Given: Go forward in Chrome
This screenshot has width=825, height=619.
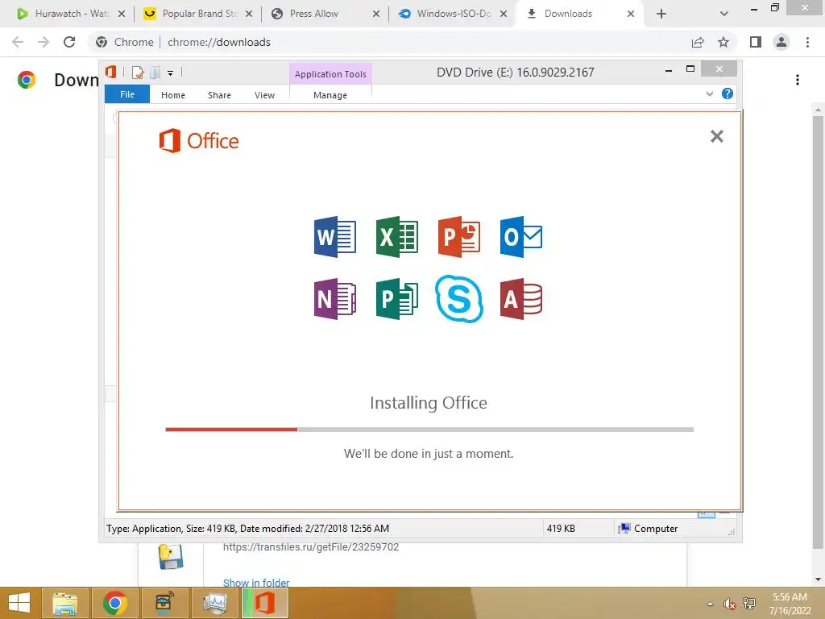Looking at the screenshot, I should tap(44, 42).
